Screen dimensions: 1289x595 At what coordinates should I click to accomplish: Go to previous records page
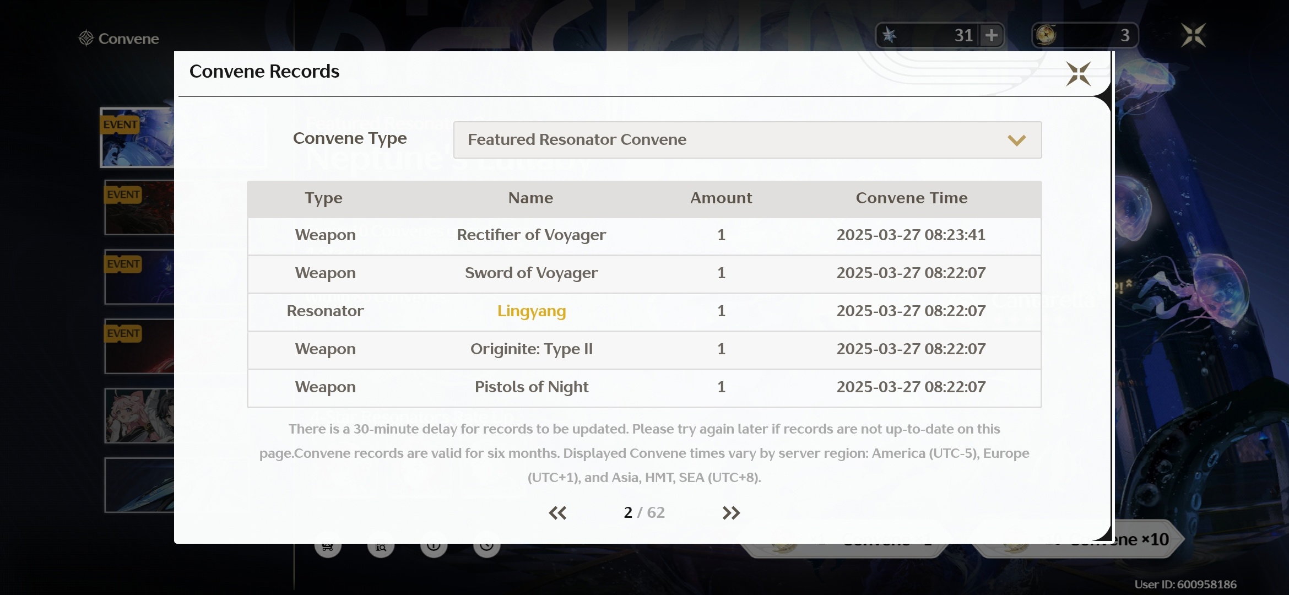point(557,513)
